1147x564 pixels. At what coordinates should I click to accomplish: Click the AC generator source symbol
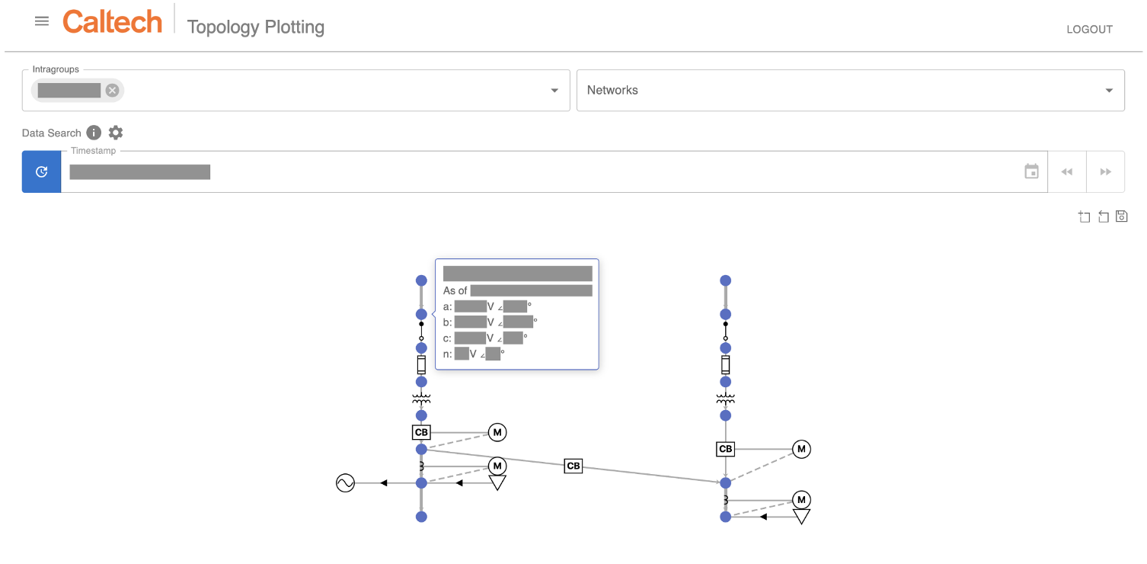tap(345, 482)
